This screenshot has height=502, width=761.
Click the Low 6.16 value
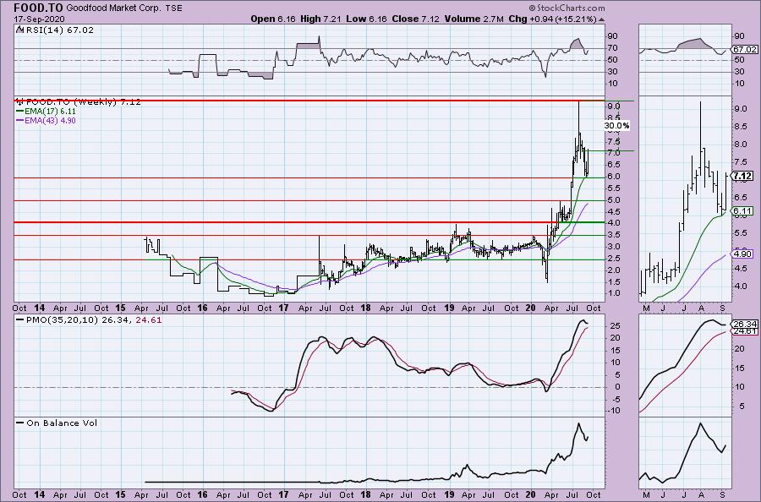click(366, 19)
